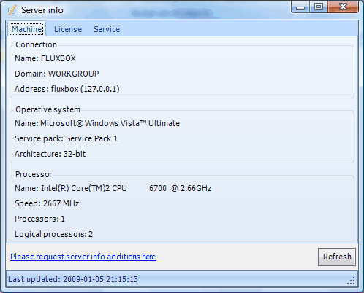Open the server info additions request link
This screenshot has height=293, width=364.
click(83, 257)
